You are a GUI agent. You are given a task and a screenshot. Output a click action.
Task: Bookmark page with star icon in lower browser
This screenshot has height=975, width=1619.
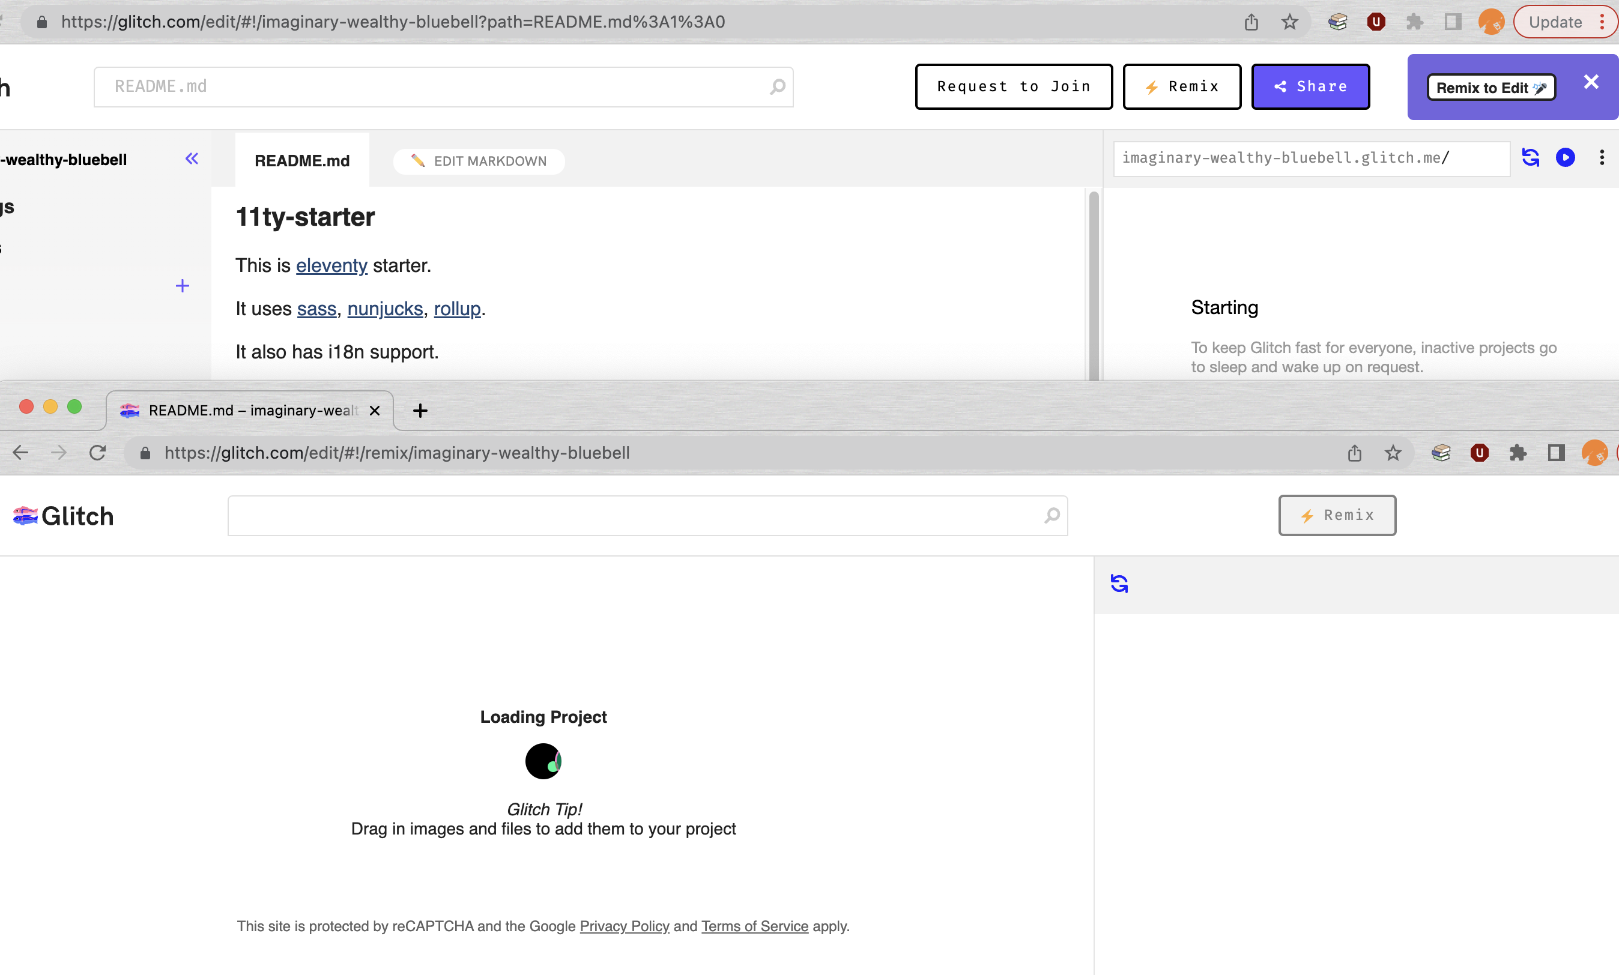(x=1393, y=453)
